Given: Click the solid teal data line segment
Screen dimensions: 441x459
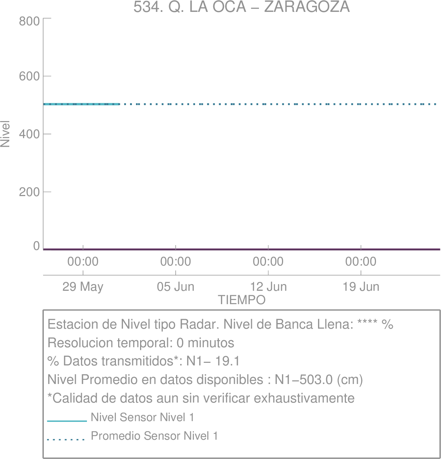Looking at the screenshot, I should coord(81,104).
